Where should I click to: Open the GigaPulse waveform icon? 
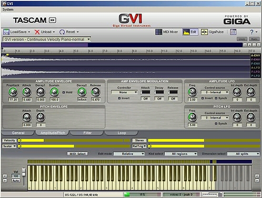click(x=204, y=32)
